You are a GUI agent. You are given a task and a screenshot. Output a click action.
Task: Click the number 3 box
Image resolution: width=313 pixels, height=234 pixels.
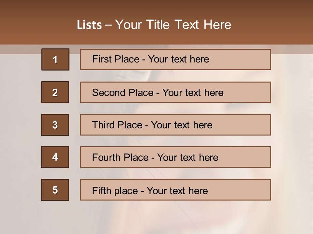pyautogui.click(x=55, y=125)
